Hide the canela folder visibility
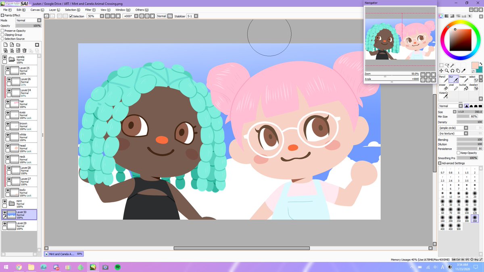This screenshot has height=272, width=484. (x=4, y=58)
